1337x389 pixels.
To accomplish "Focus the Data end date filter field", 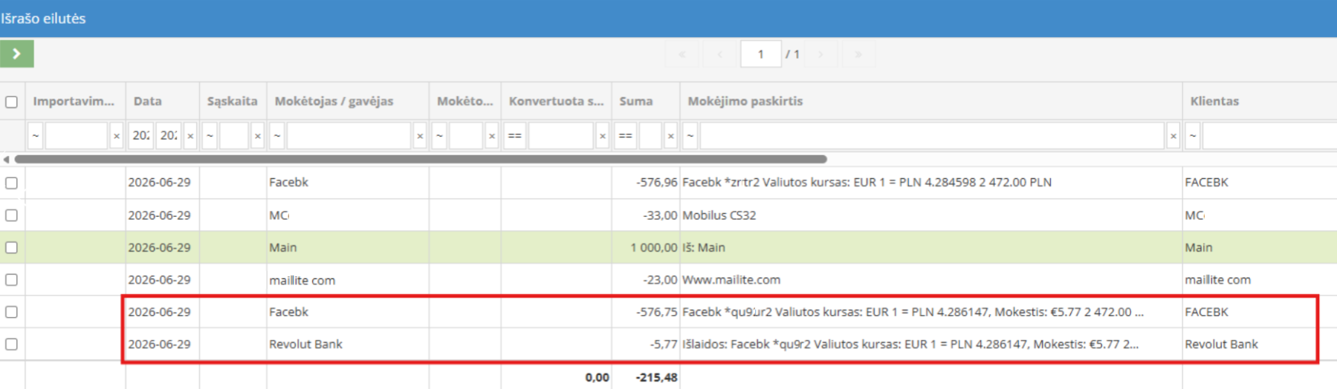I will pos(169,136).
